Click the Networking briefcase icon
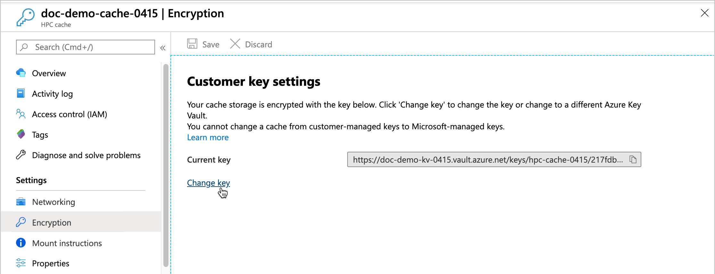 21,202
